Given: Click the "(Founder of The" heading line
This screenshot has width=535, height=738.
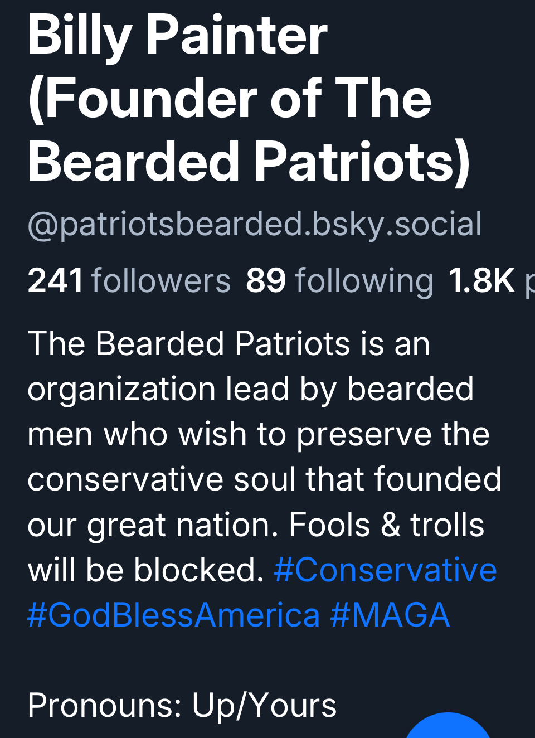Looking at the screenshot, I should [x=230, y=99].
